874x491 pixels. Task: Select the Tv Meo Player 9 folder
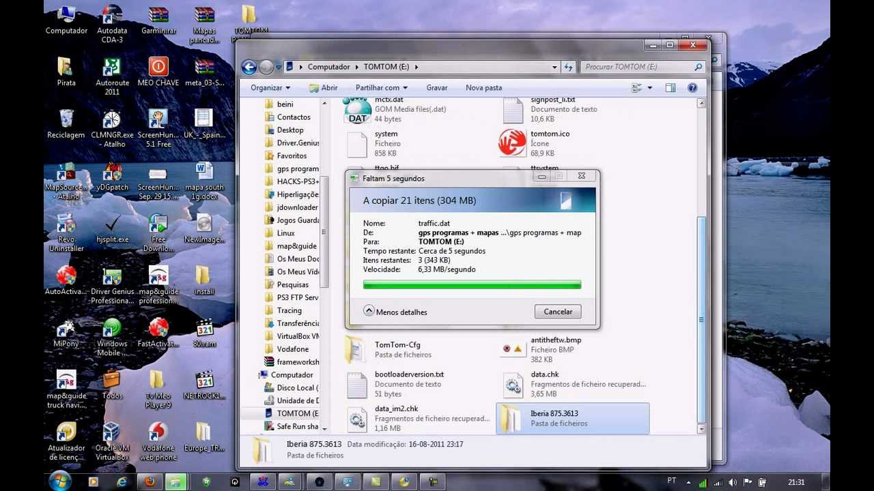click(158, 389)
